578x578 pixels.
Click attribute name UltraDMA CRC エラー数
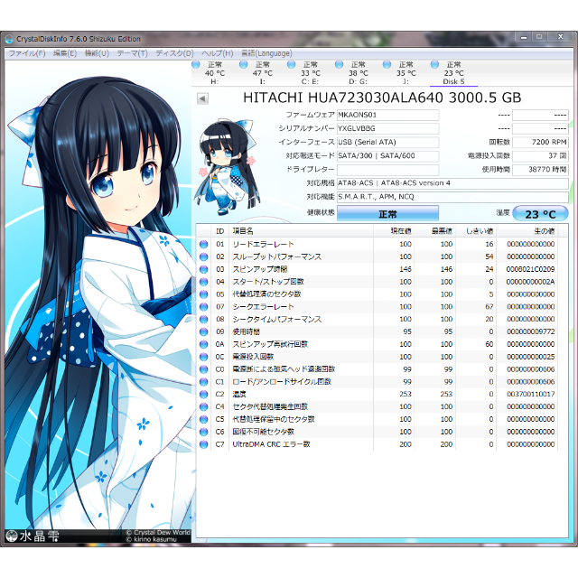point(271,444)
